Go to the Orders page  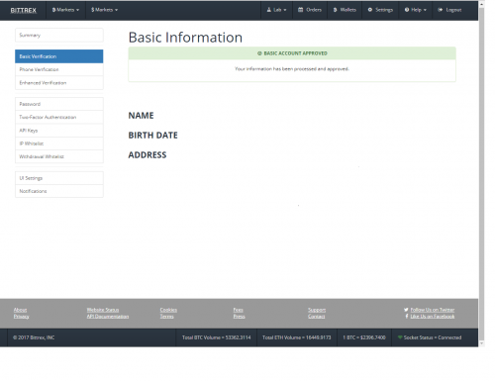(x=310, y=10)
